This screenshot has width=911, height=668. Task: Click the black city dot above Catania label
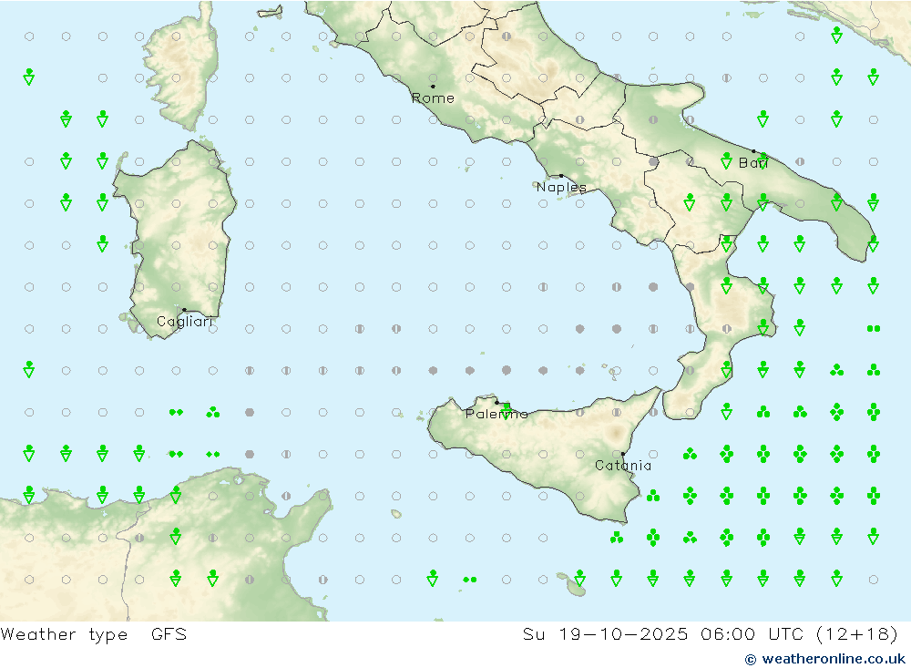click(623, 454)
